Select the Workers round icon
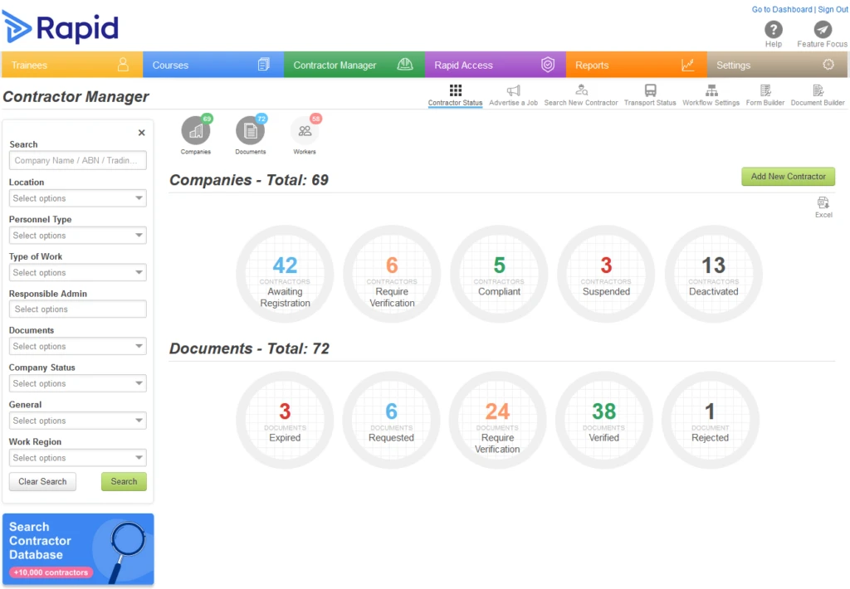This screenshot has height=589, width=850. (305, 130)
